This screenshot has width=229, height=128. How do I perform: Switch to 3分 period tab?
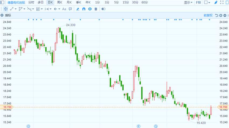(107, 2)
